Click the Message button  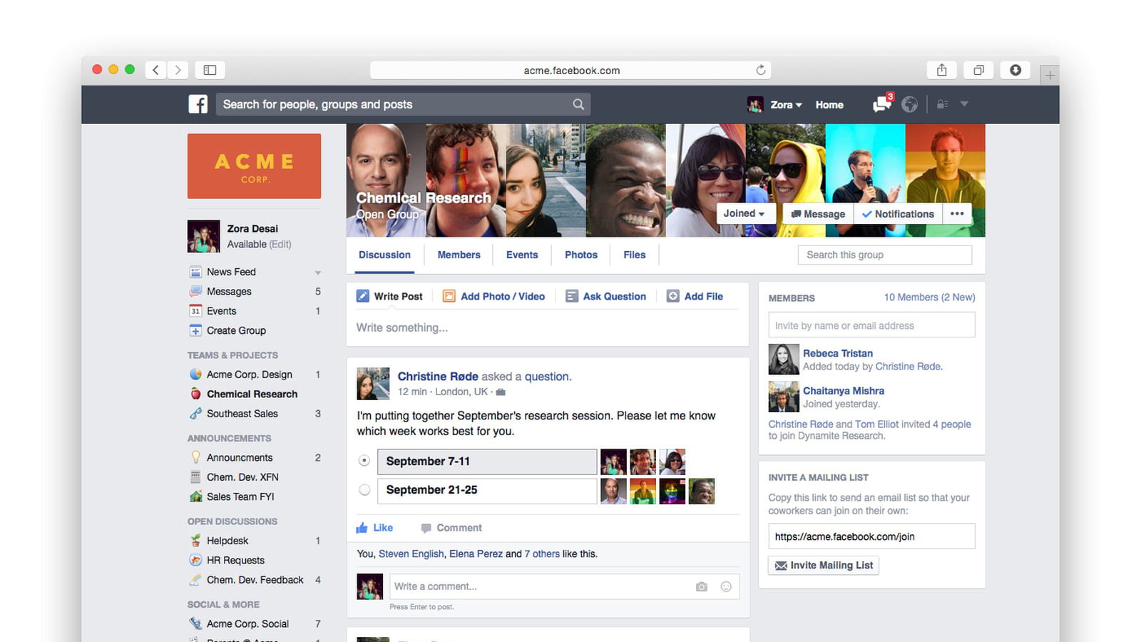(818, 214)
